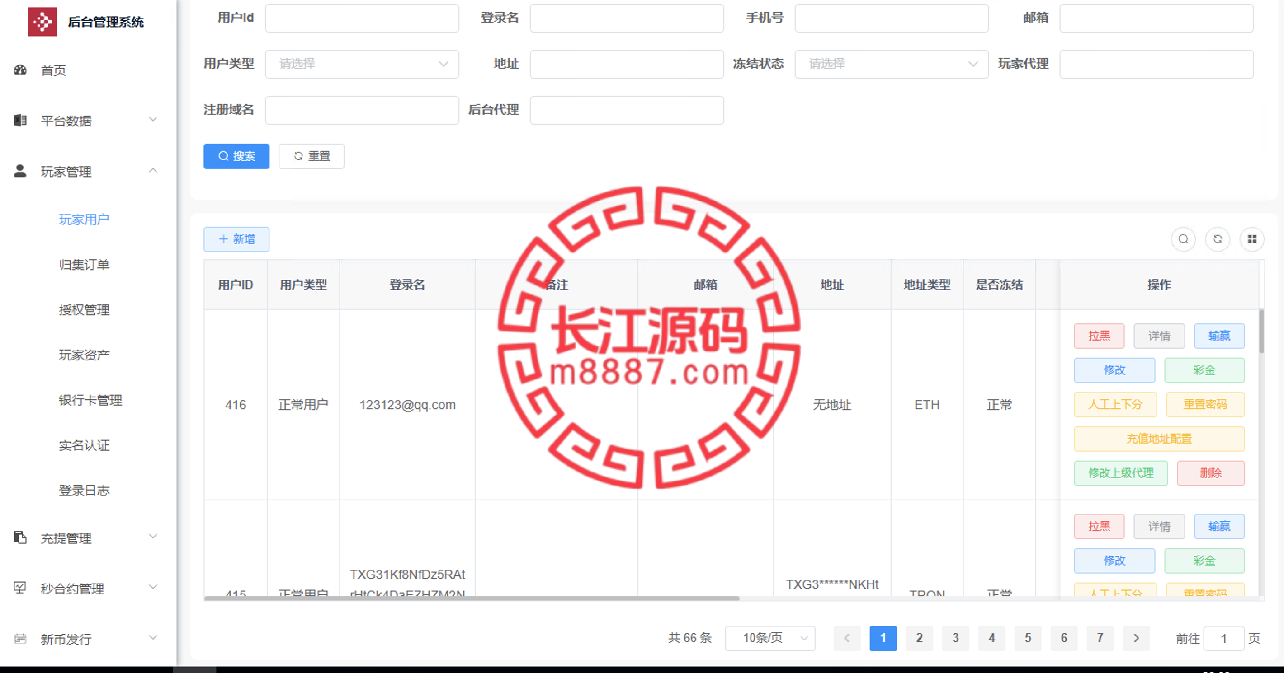Image resolution: width=1284 pixels, height=673 pixels.
Task: Click 输赢 for user 415
Action: pos(1219,527)
